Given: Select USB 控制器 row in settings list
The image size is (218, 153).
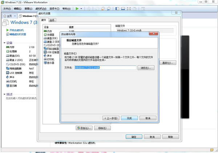Looking at the screenshot, I should (x=52, y=52).
